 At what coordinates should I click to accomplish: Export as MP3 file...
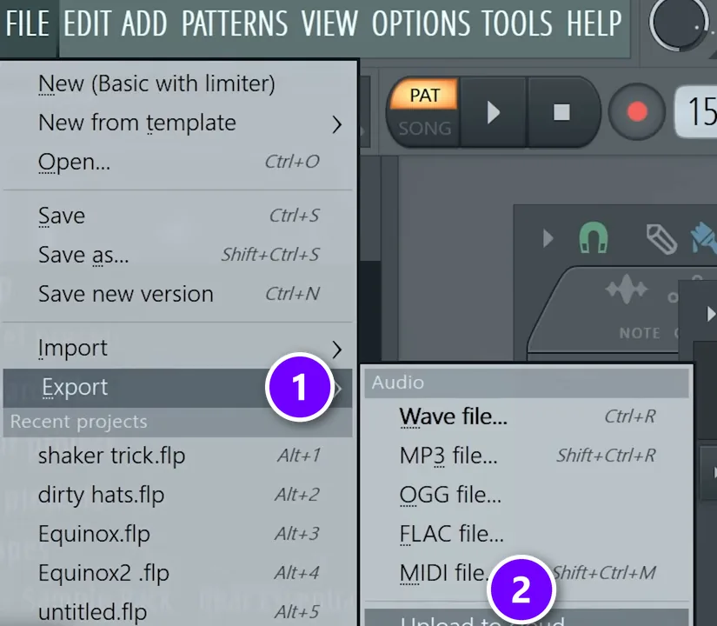[527, 456]
